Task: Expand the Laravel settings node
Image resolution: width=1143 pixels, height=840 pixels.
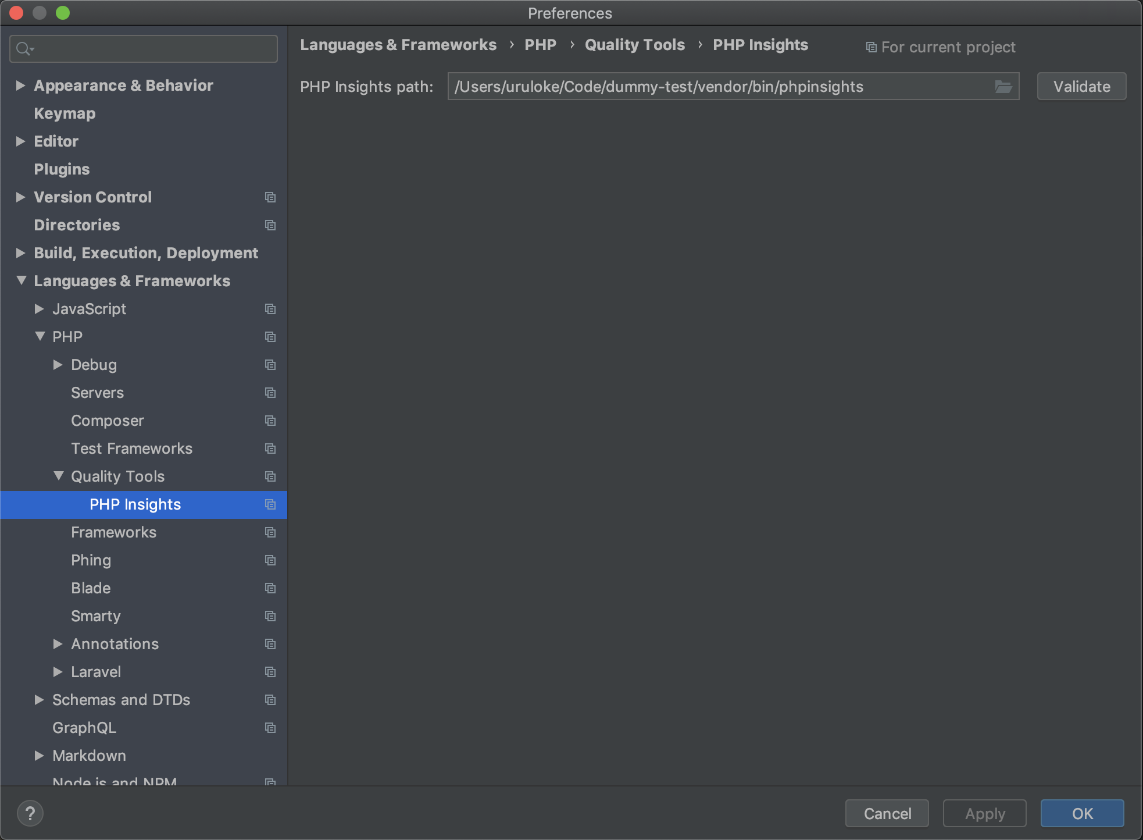Action: (58, 672)
